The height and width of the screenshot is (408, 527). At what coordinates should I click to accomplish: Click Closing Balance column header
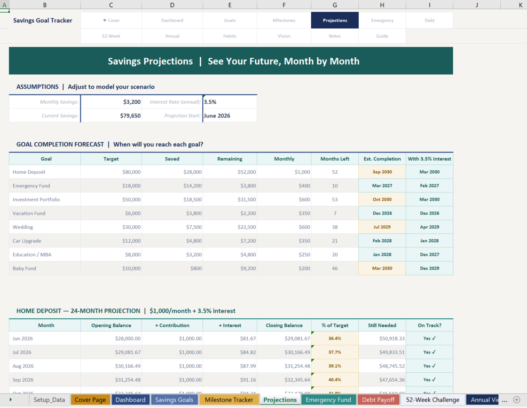pos(284,325)
